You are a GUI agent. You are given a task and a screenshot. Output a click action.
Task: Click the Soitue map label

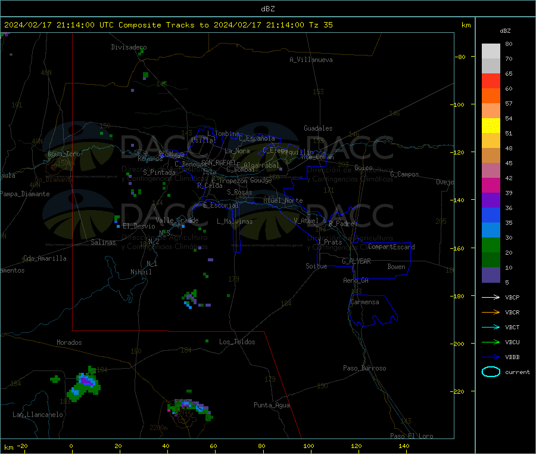tap(317, 266)
